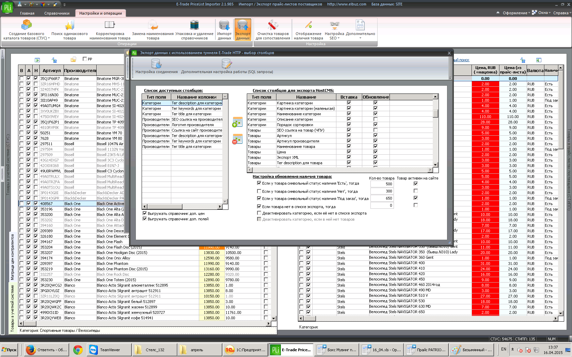
Task: Show hidden system tray icons
Action: (512, 350)
